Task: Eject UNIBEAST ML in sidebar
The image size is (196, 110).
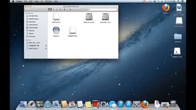Action: coord(46,46)
